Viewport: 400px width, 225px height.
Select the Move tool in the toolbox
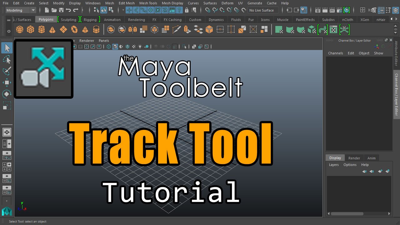[x=7, y=82]
